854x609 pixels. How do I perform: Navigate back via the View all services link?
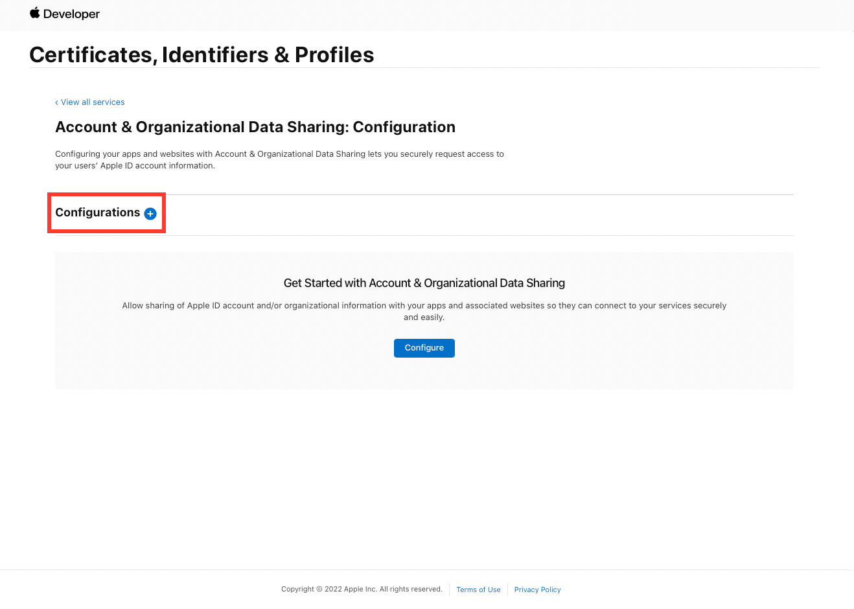click(93, 102)
